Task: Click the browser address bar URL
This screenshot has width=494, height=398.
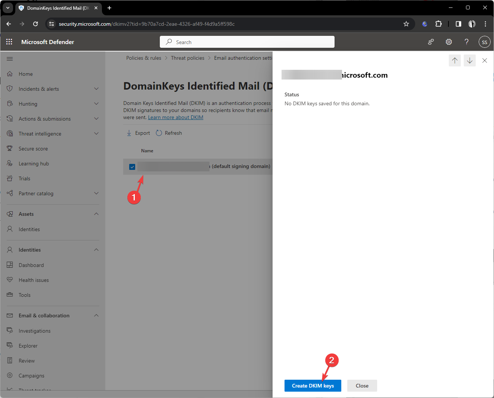Action: point(147,24)
